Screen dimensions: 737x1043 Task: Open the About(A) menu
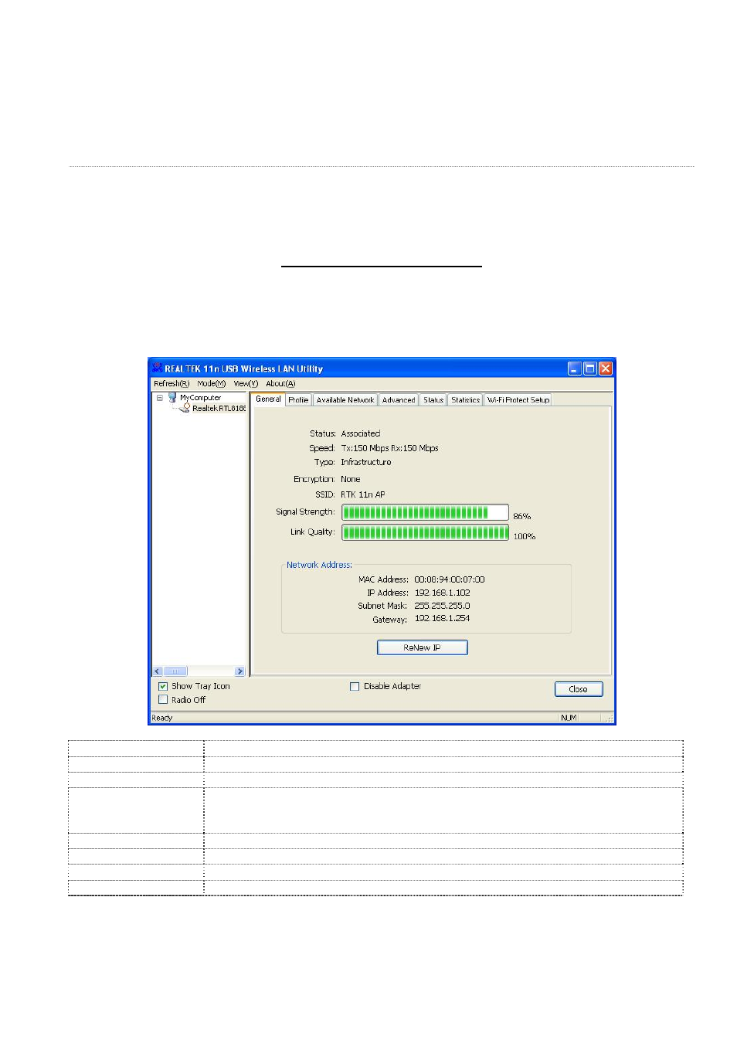click(x=280, y=383)
